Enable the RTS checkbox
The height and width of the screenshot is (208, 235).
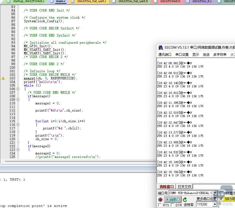pyautogui.click(x=160, y=205)
